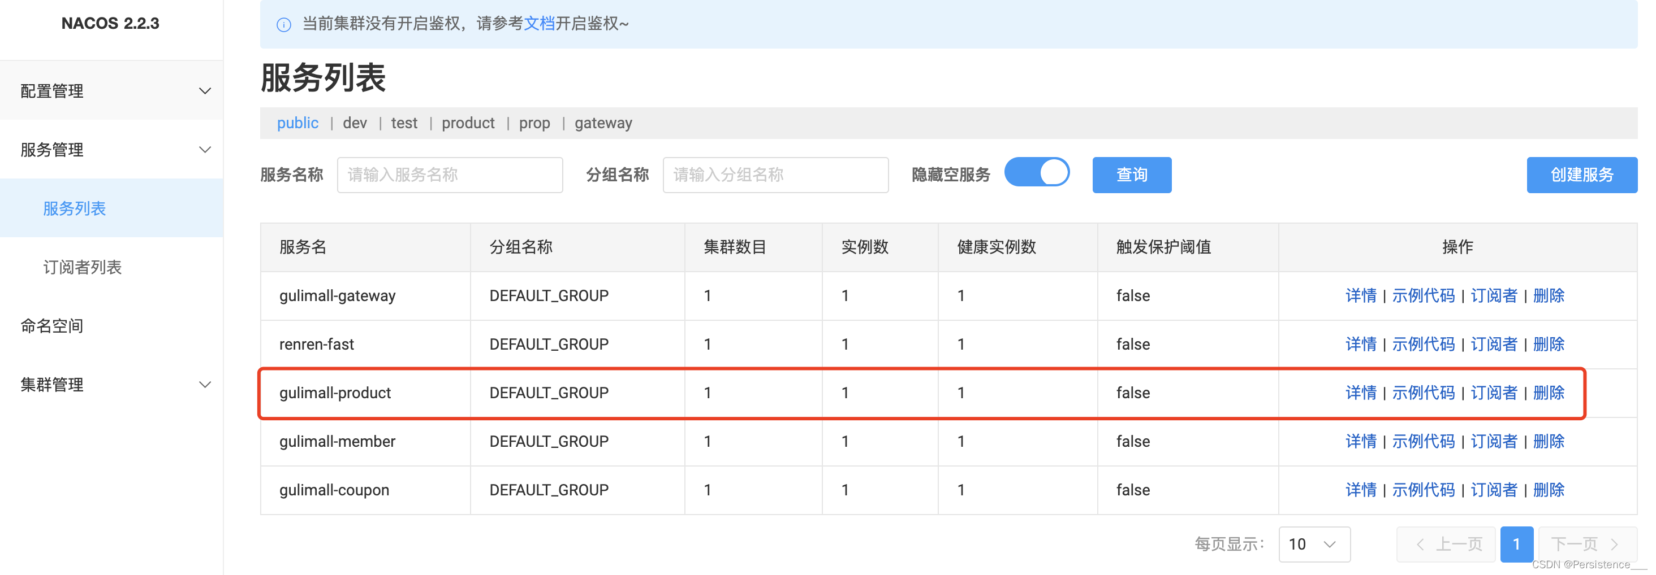1656x575 pixels.
Task: Click the info icon in the auth notice banner
Action: pyautogui.click(x=283, y=24)
